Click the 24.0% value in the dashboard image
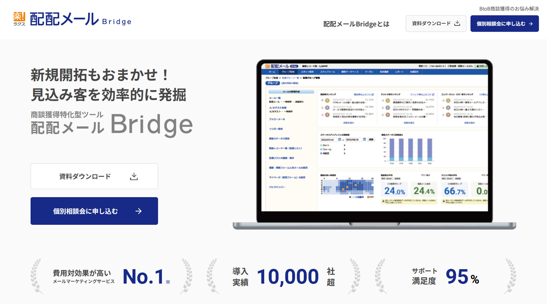Screen dimensions: 547x304 click(x=394, y=191)
